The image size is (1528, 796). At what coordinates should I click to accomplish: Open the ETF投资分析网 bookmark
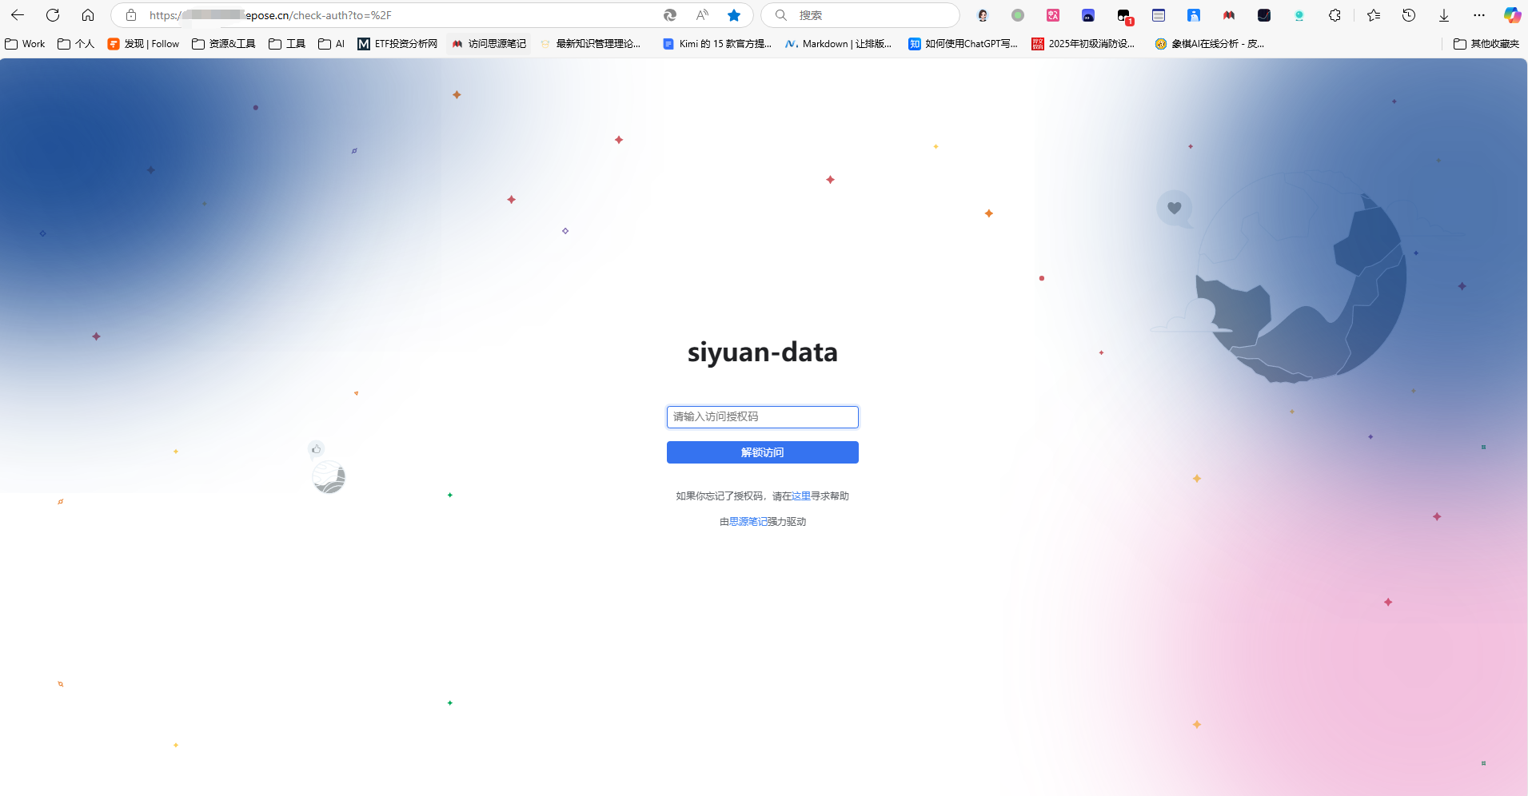click(397, 44)
